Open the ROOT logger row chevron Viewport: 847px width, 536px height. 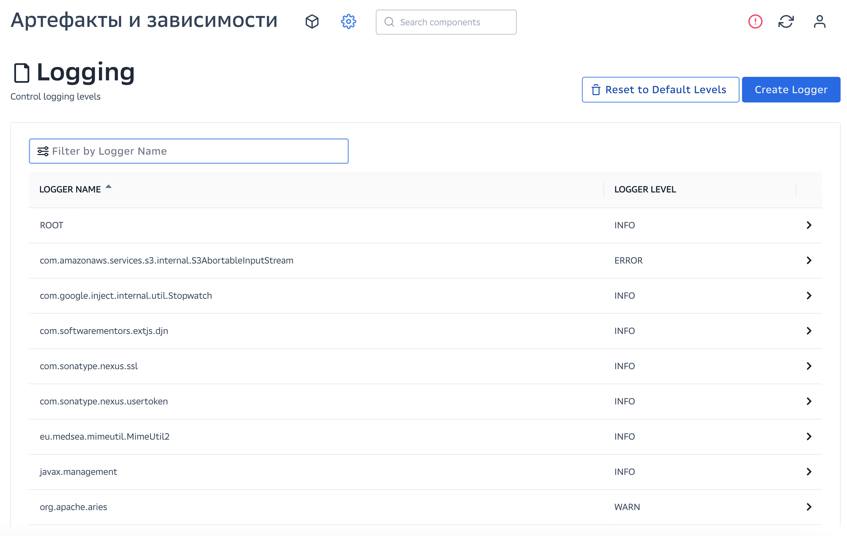(x=809, y=225)
